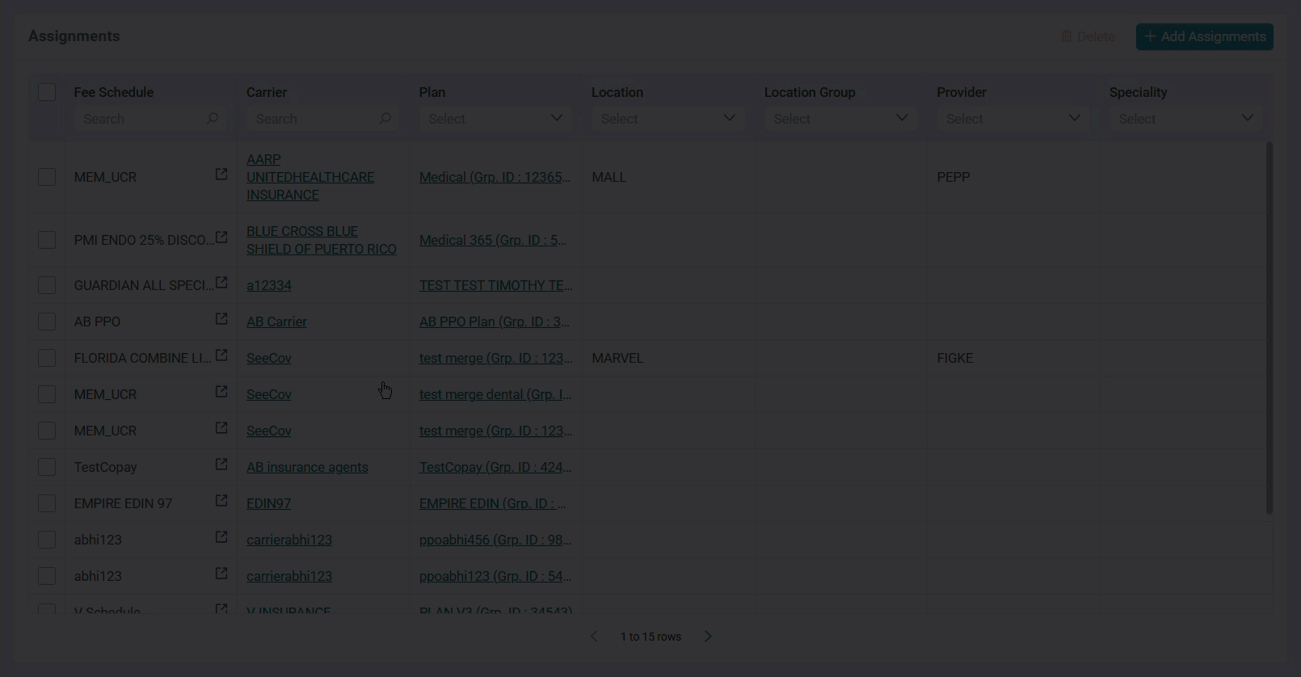Toggle select-all checkbox in table header
Screen dimensions: 1301x677
click(x=47, y=92)
